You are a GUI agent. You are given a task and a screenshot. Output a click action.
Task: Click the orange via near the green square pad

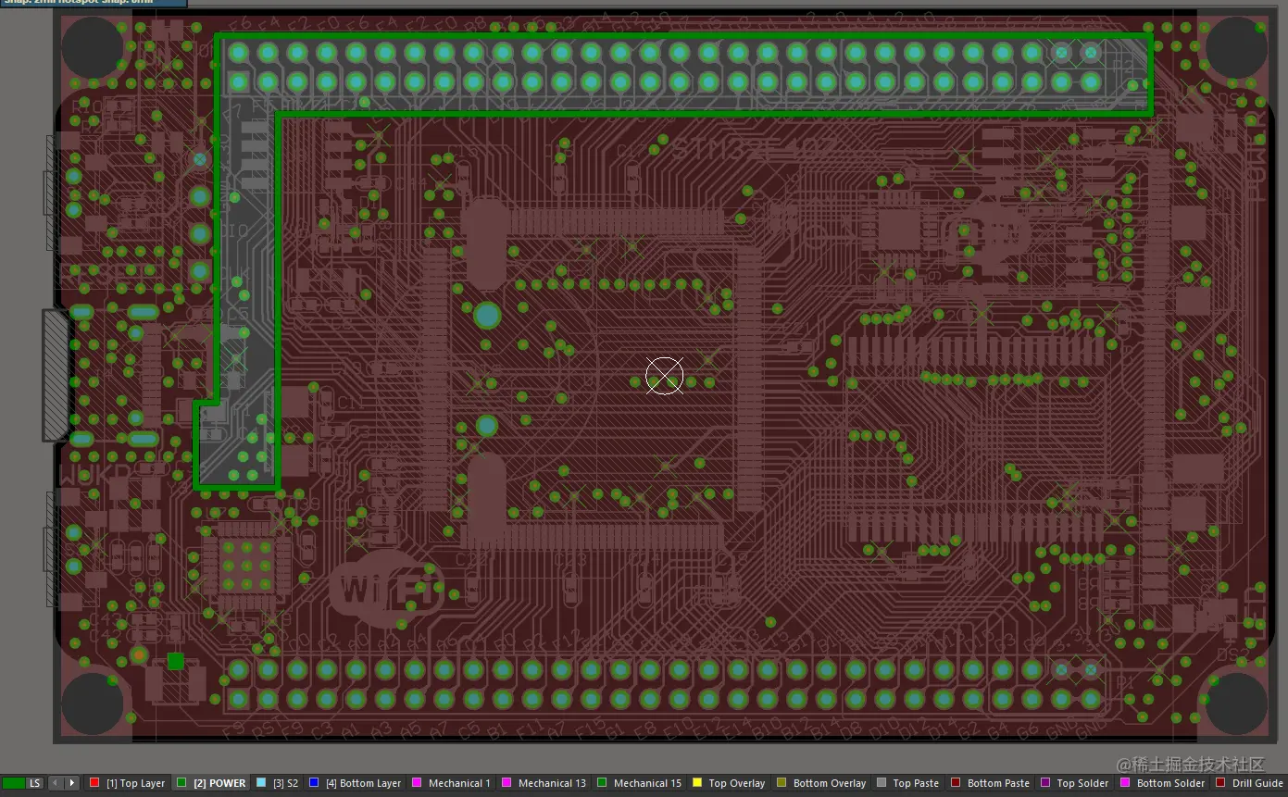pyautogui.click(x=138, y=655)
